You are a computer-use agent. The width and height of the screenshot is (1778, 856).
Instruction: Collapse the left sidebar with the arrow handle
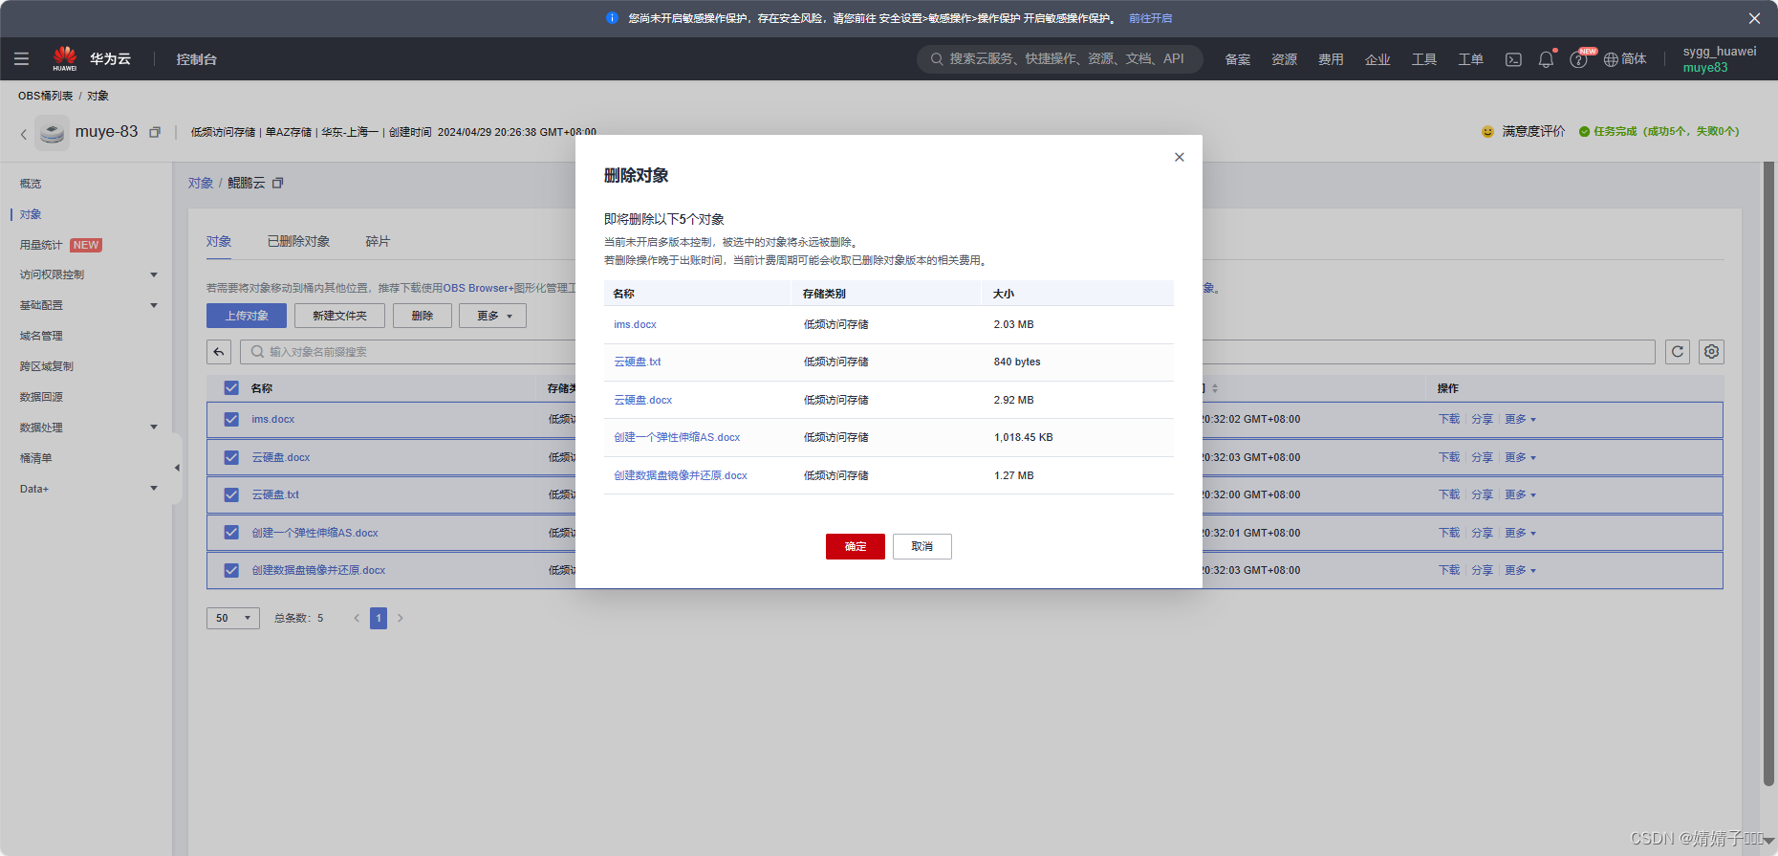(177, 468)
